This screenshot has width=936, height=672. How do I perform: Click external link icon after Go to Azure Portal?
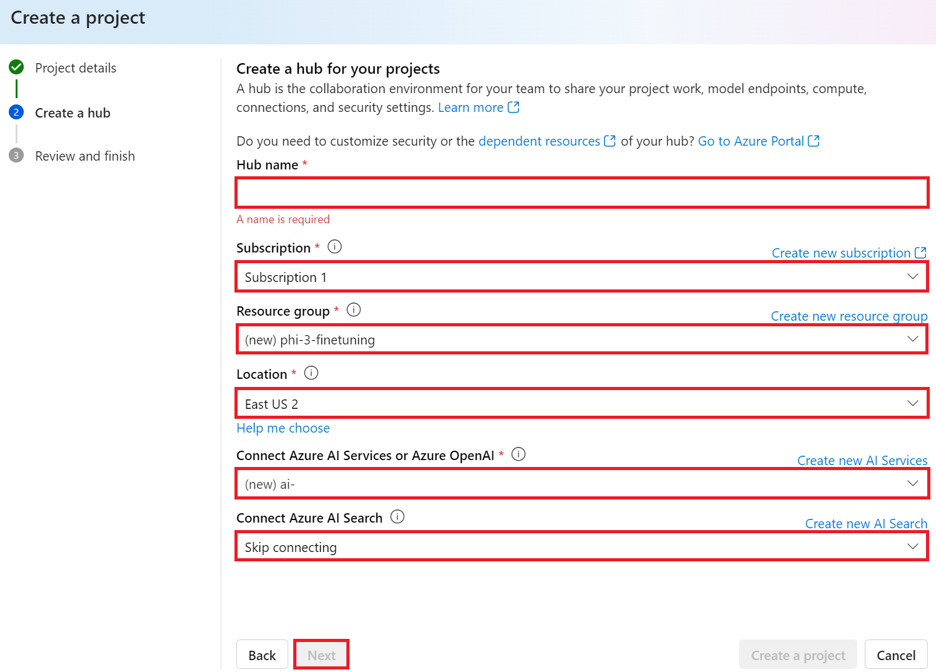813,141
